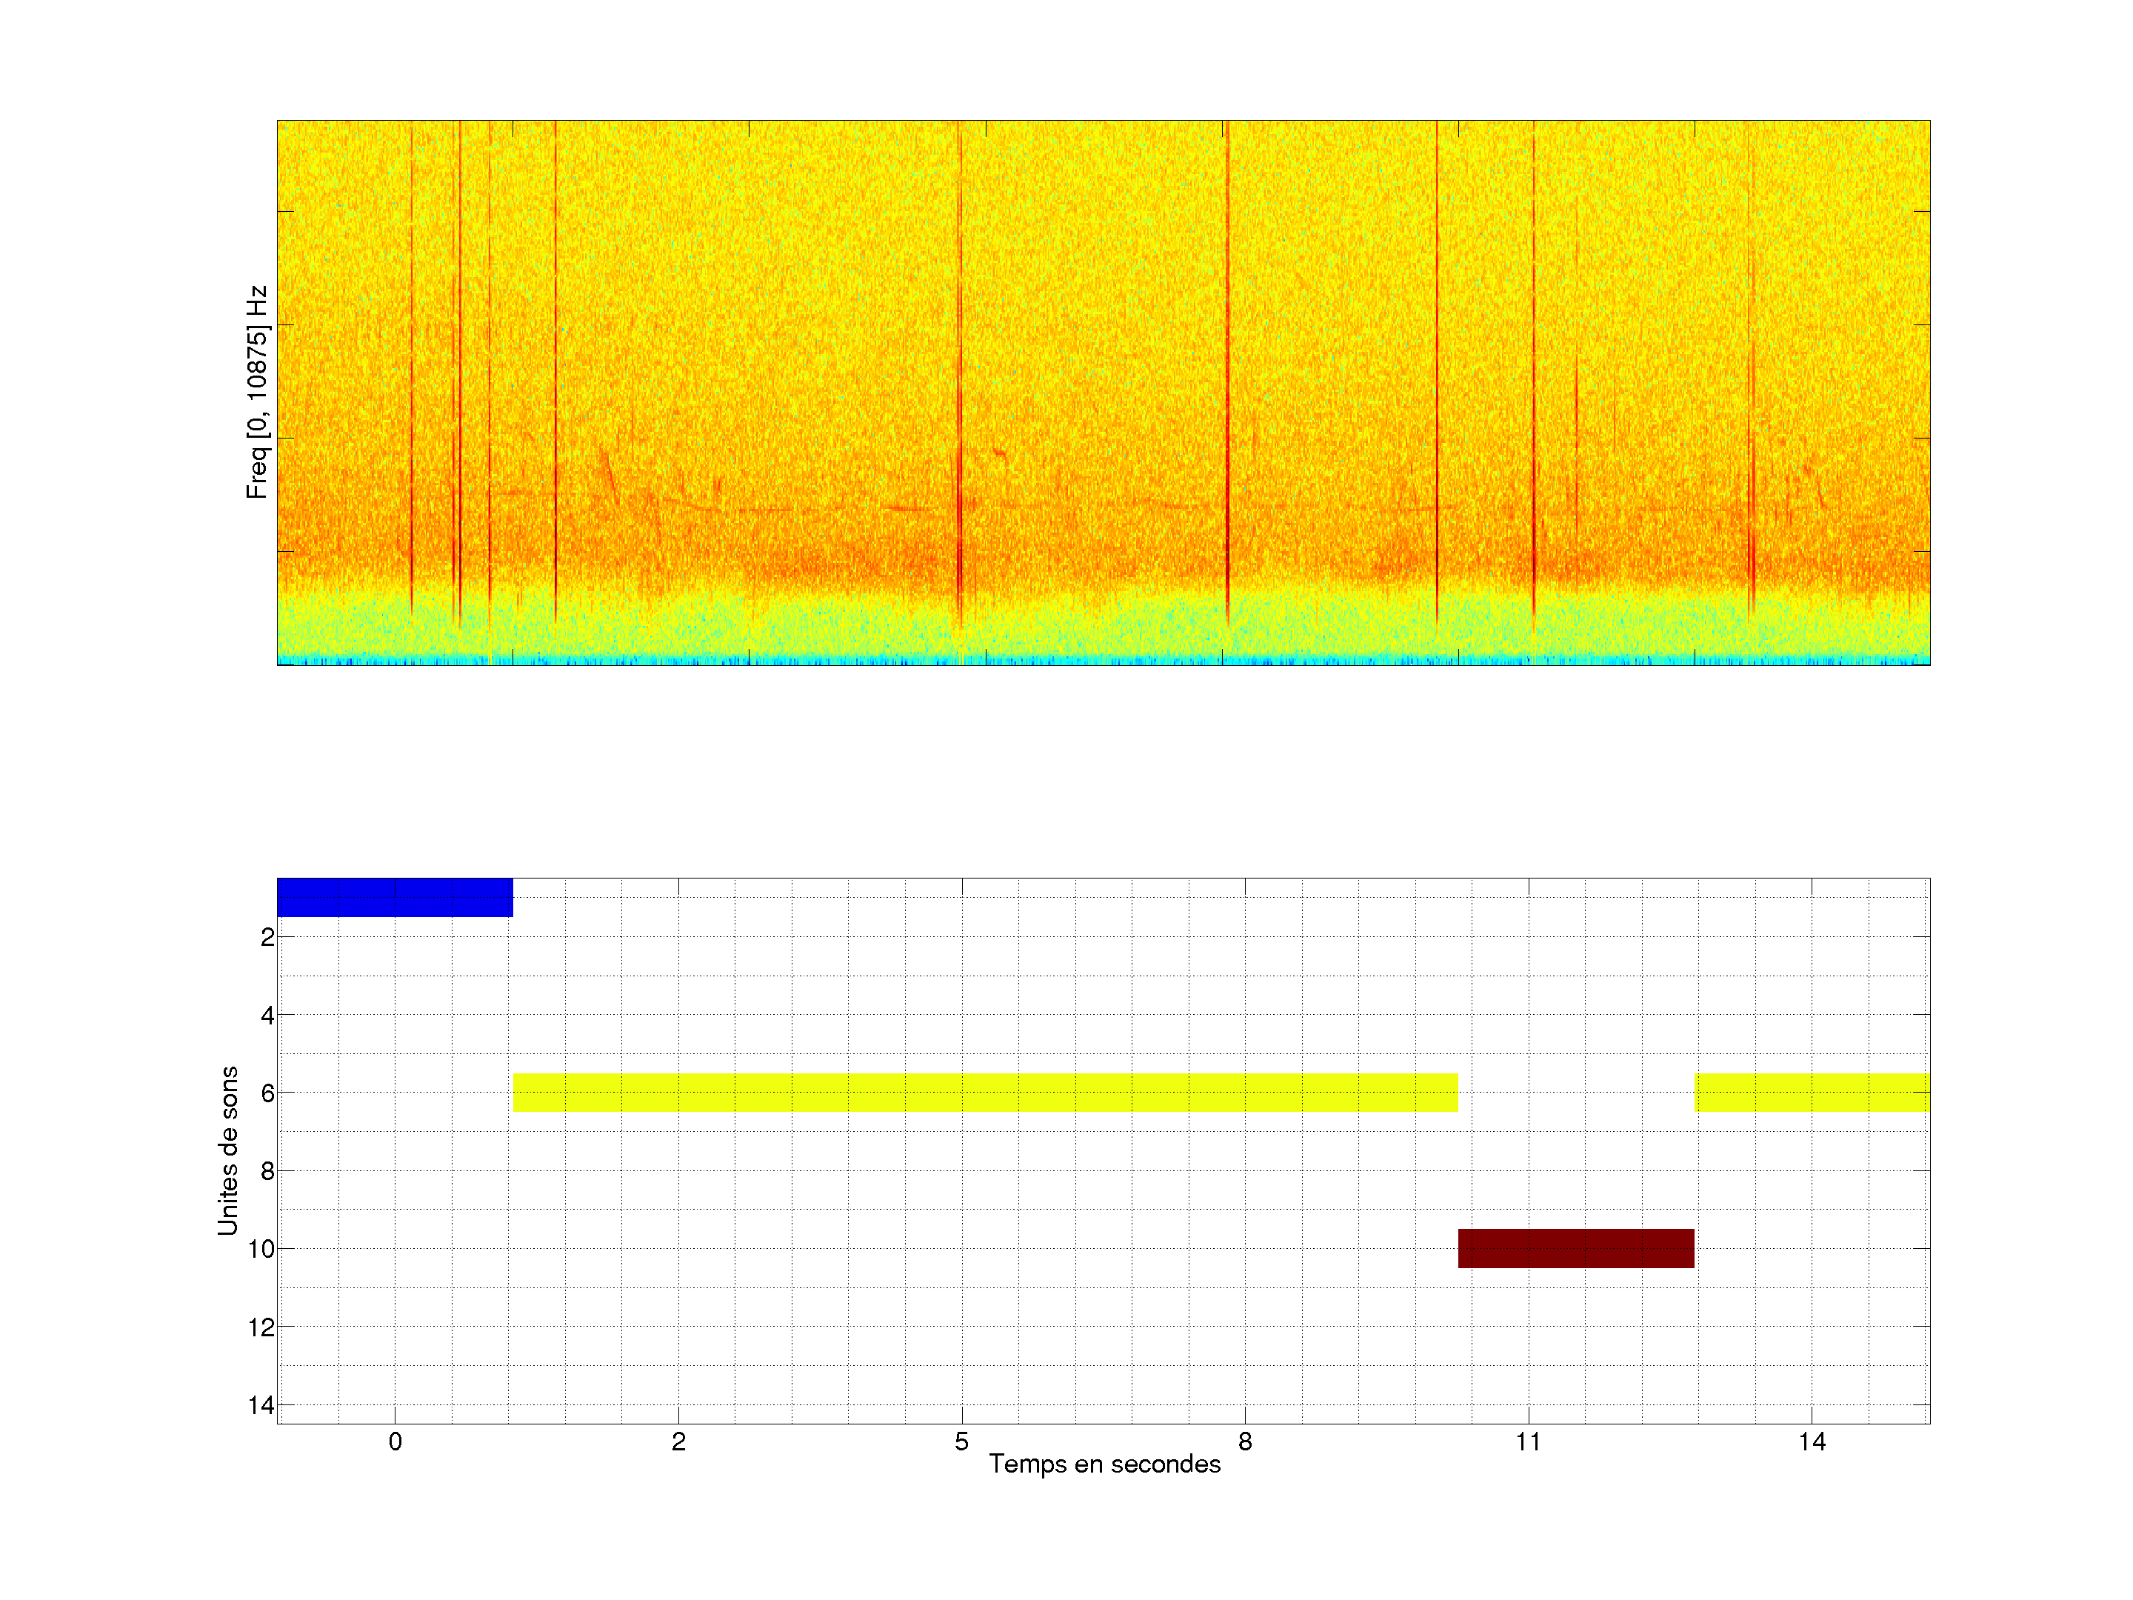Click the x-axis tick label 11

[x=1529, y=1441]
